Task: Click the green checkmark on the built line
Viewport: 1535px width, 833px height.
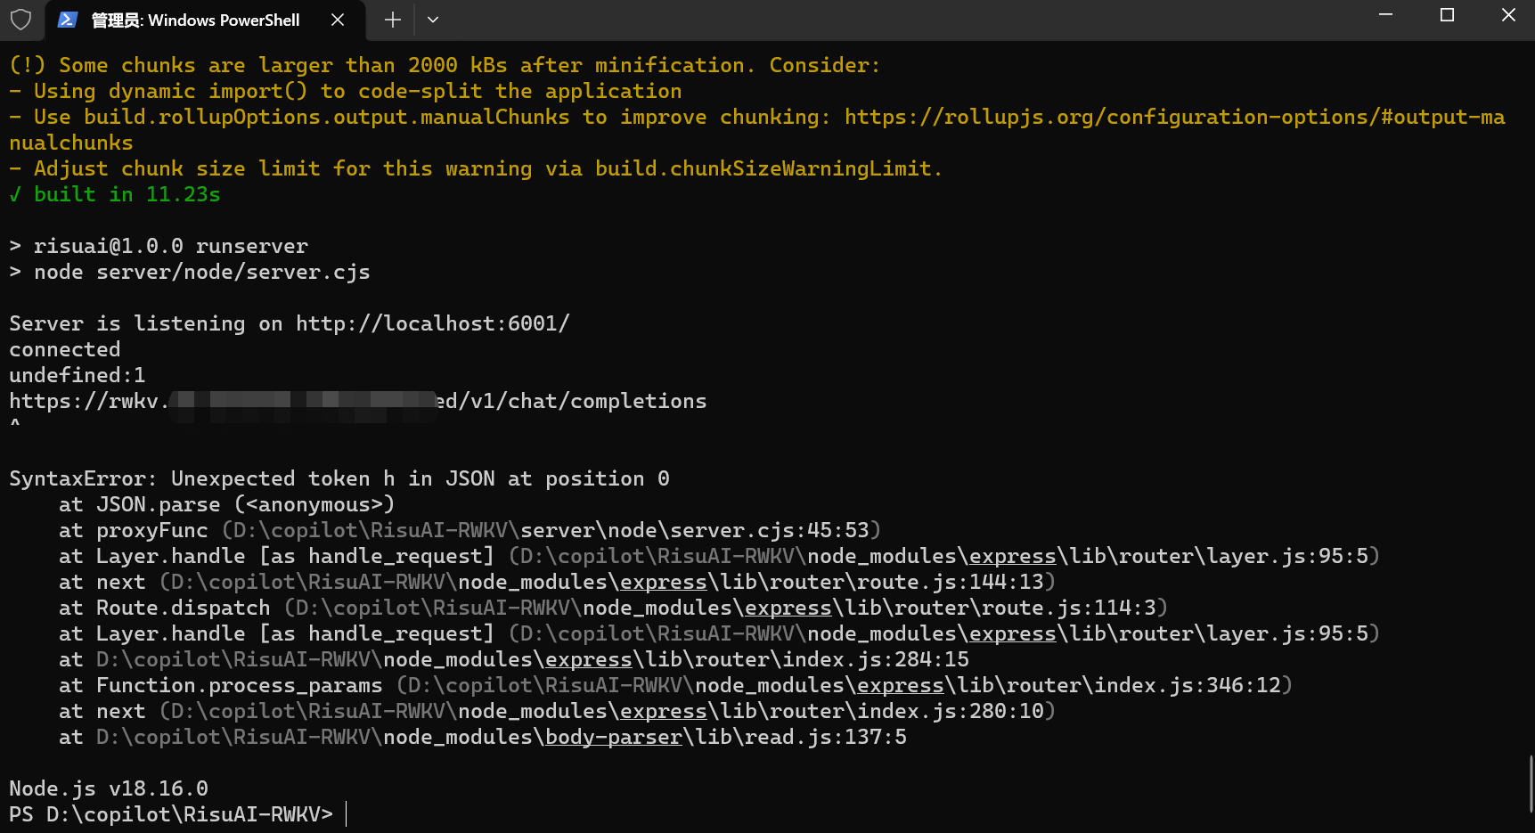Action: [x=14, y=194]
